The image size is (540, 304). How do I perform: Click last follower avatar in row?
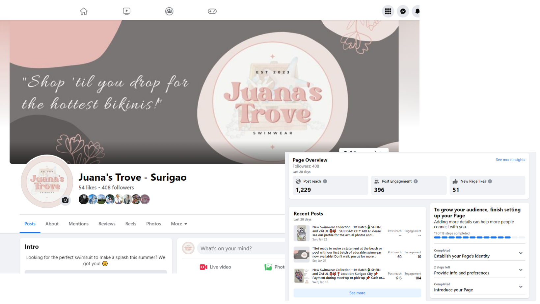(145, 199)
